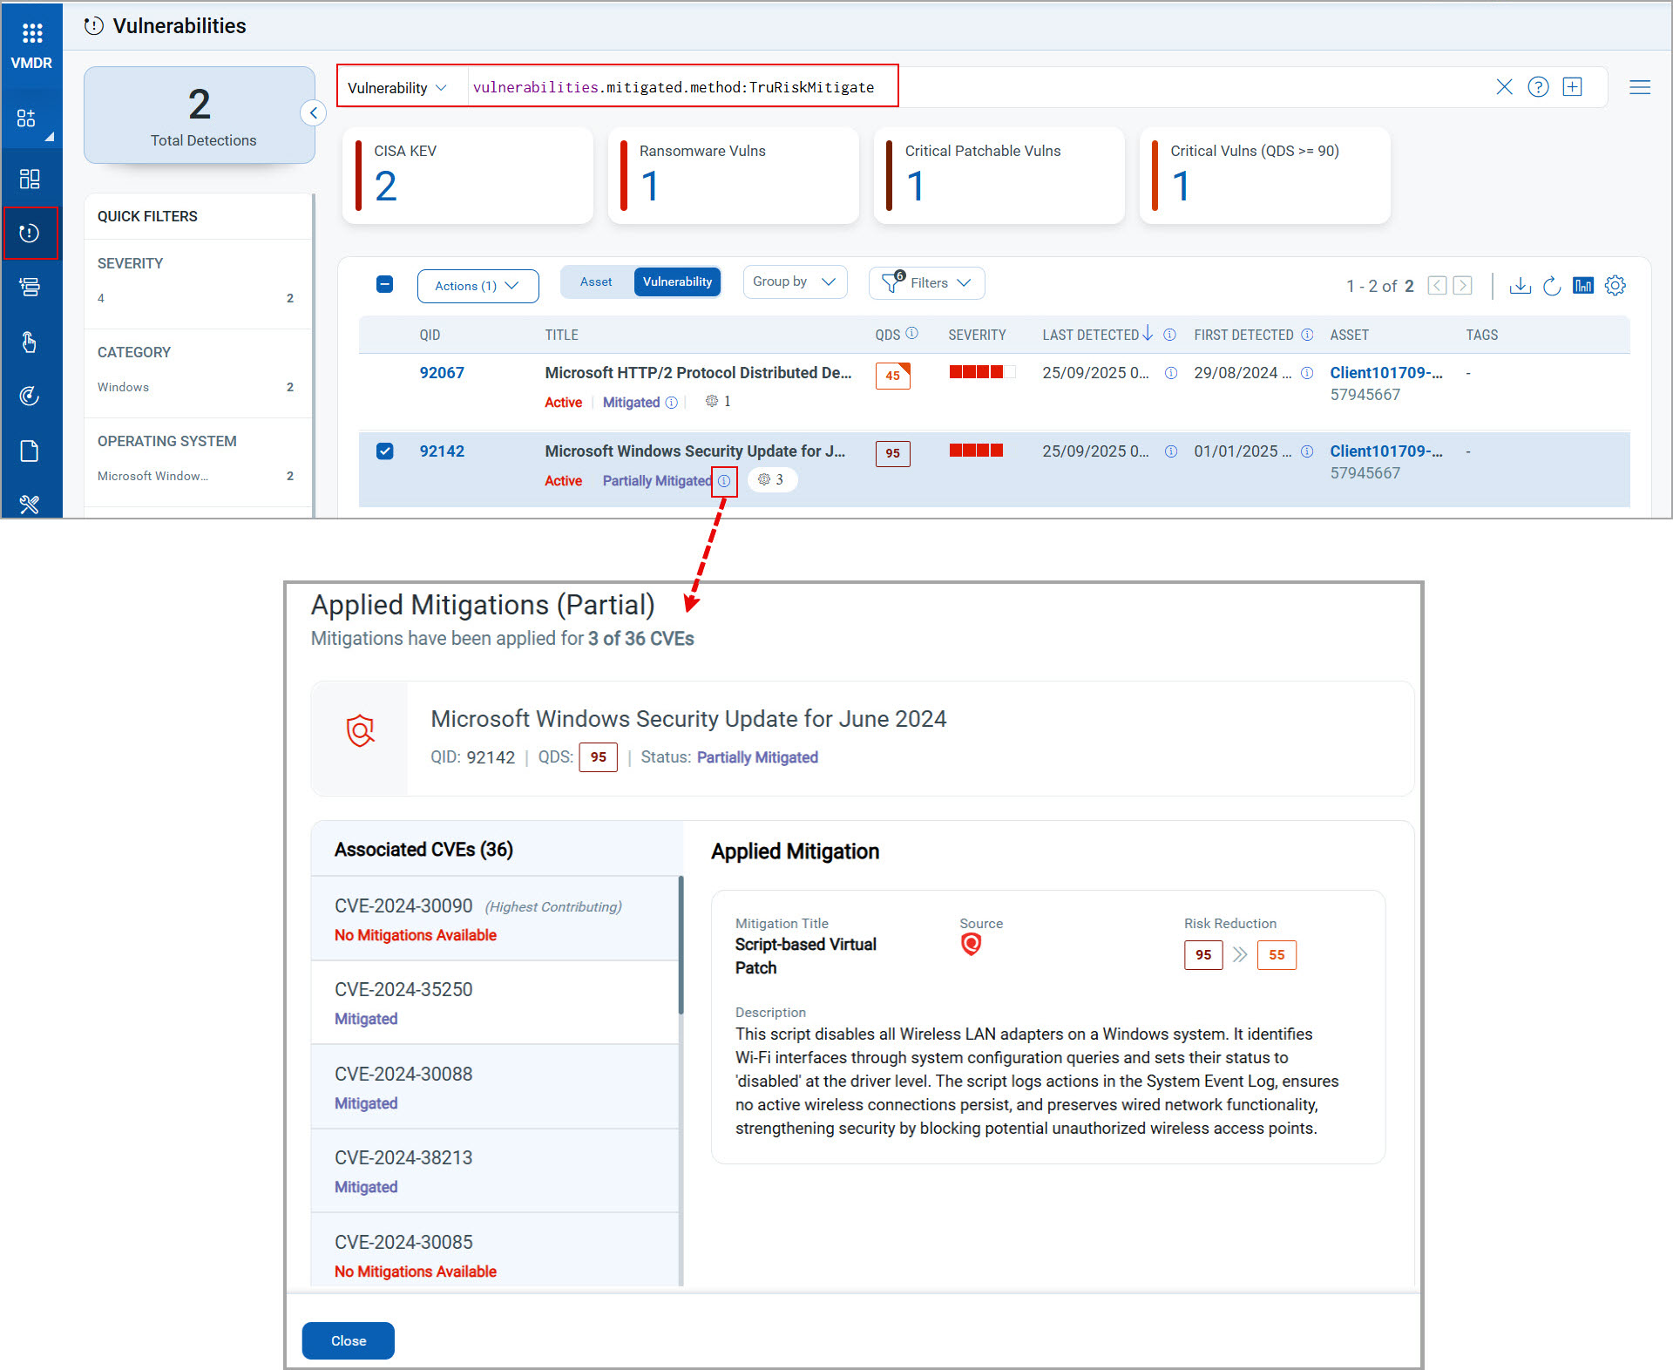This screenshot has width=1673, height=1370.
Task: Open the table settings gear icon
Action: tap(1615, 286)
